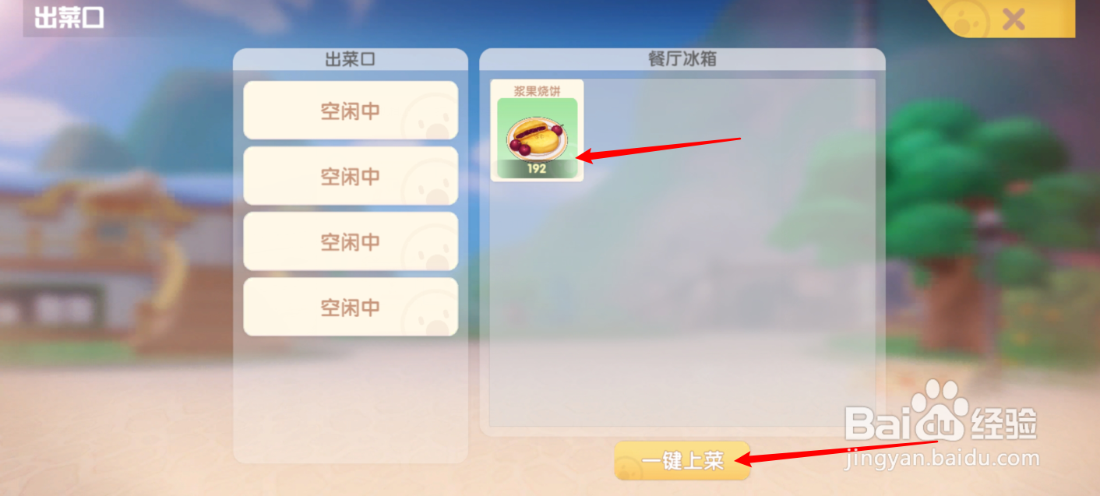Close the 出菜口 window with X
1100x496 pixels.
pyautogui.click(x=1013, y=19)
